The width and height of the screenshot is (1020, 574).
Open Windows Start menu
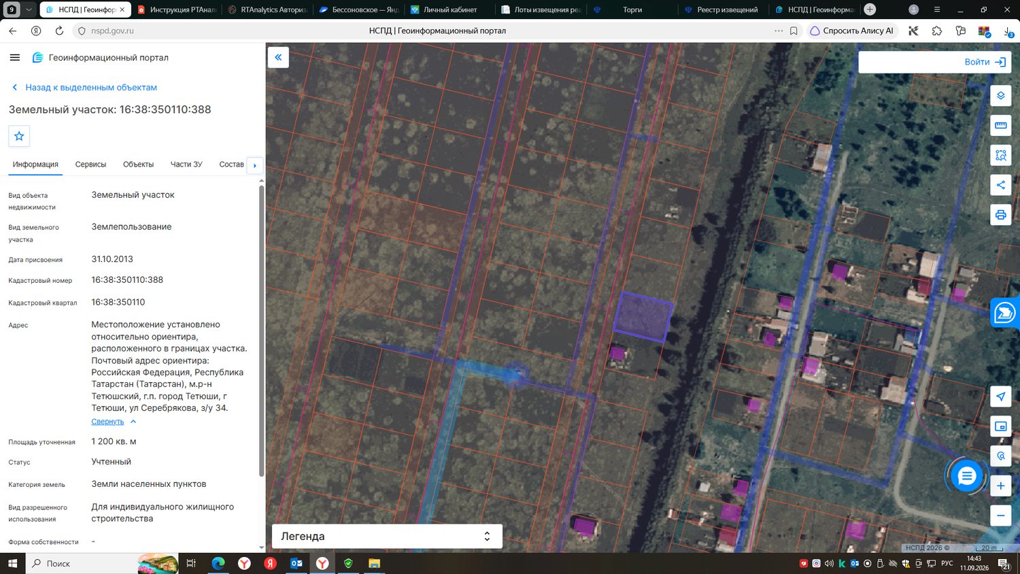(x=12, y=563)
